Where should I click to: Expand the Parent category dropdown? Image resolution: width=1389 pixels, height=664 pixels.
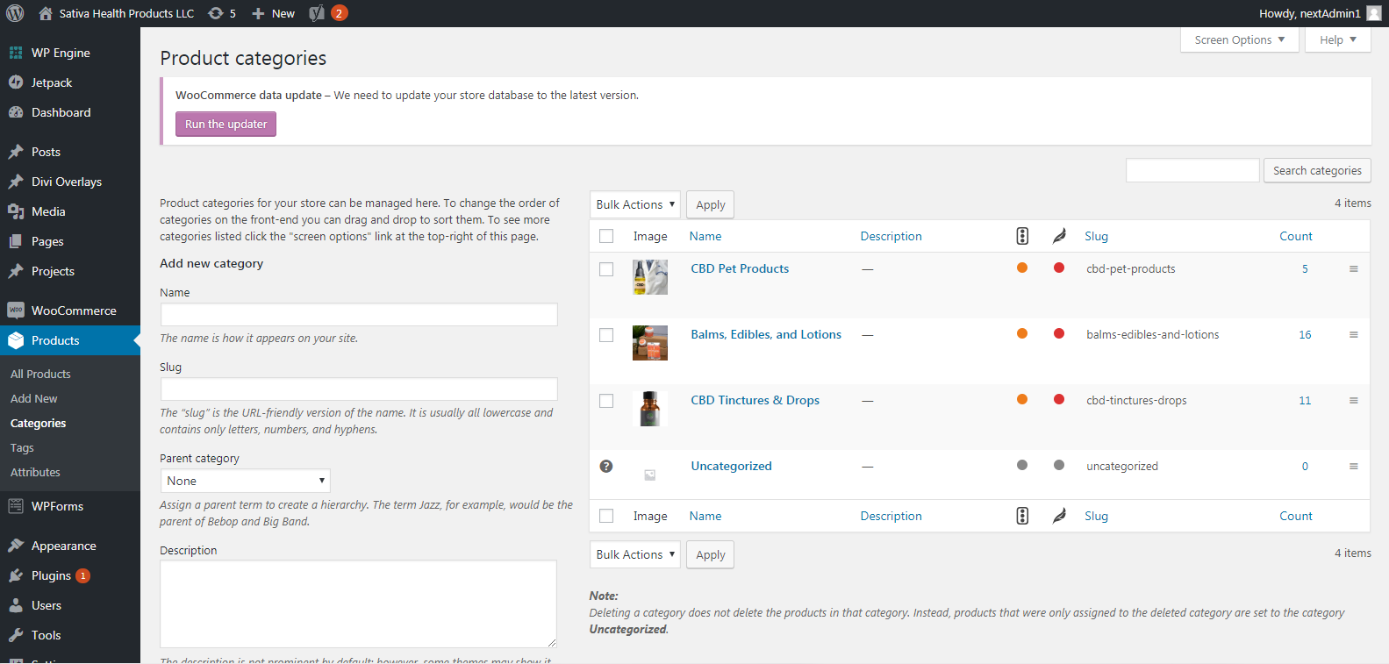245,481
